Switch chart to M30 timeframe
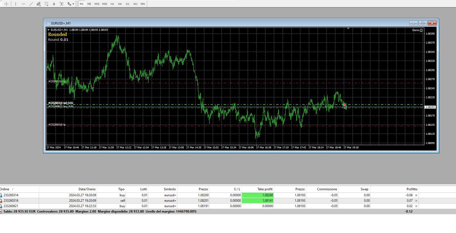The height and width of the screenshot is (233, 456). point(105,4)
